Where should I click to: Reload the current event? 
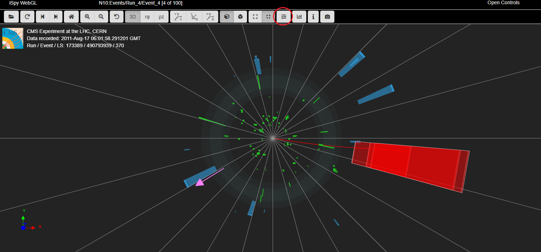27,17
